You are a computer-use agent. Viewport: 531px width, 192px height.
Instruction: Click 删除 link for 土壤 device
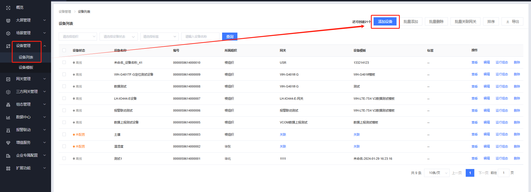click(517, 135)
